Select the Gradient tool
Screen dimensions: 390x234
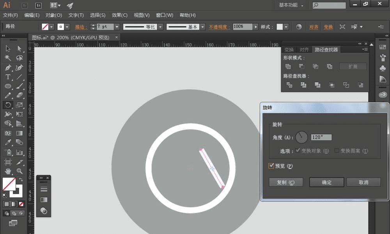(19, 133)
